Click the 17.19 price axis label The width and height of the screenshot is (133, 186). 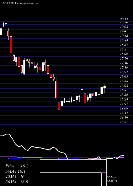tap(124, 67)
